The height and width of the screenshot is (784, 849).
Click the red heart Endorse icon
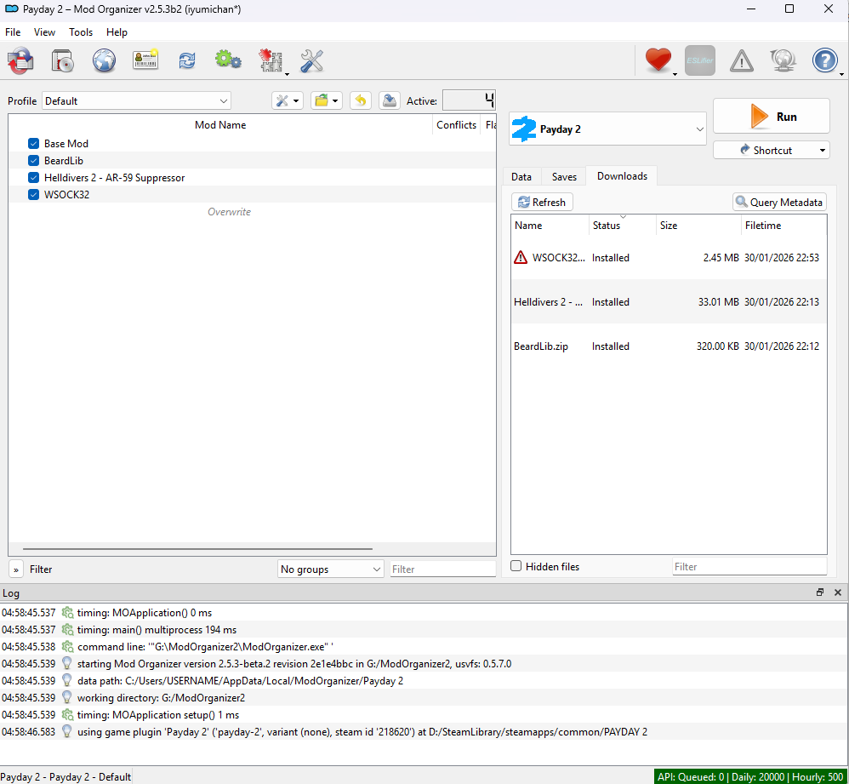(x=658, y=60)
